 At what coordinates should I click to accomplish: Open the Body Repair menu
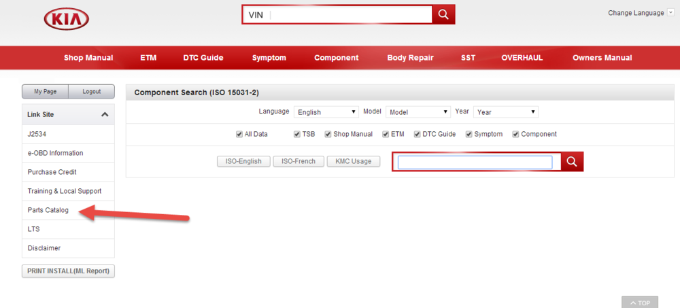click(410, 58)
